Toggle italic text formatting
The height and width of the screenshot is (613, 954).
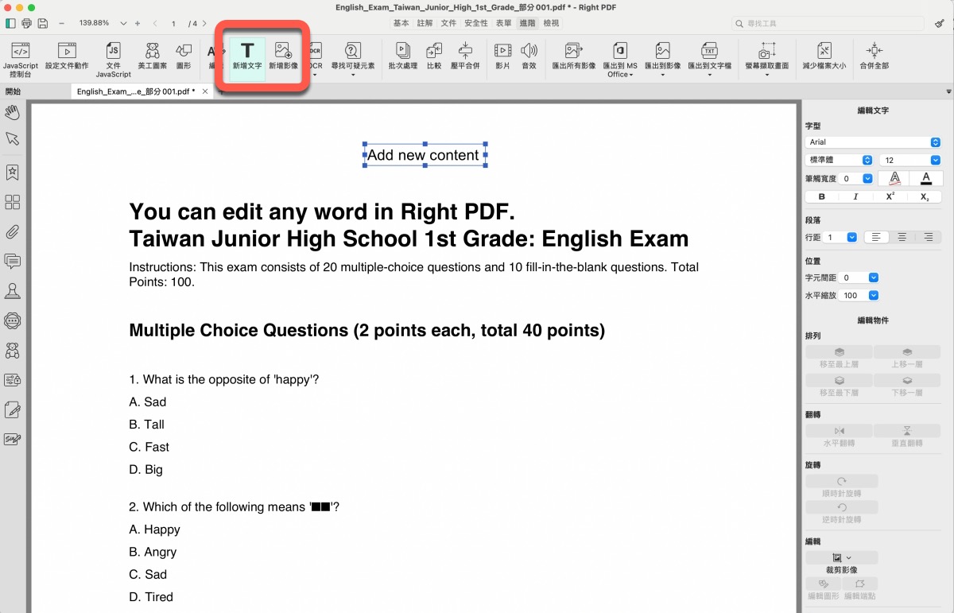coord(855,196)
